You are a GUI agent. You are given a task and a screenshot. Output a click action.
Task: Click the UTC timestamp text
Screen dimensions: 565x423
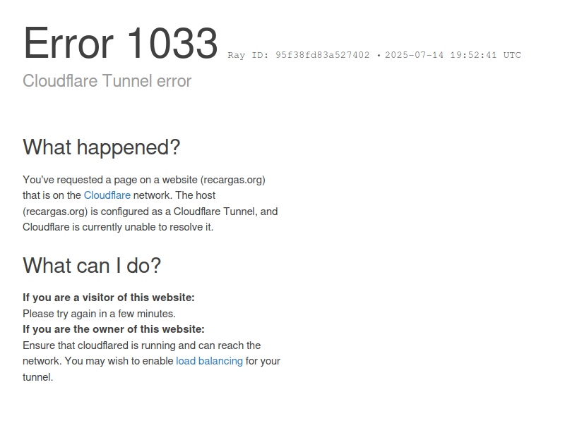point(453,55)
